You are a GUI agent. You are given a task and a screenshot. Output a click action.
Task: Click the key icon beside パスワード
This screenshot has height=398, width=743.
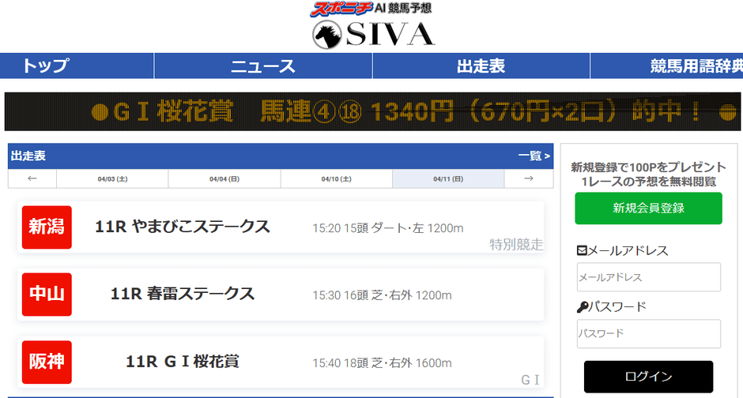[x=583, y=307]
